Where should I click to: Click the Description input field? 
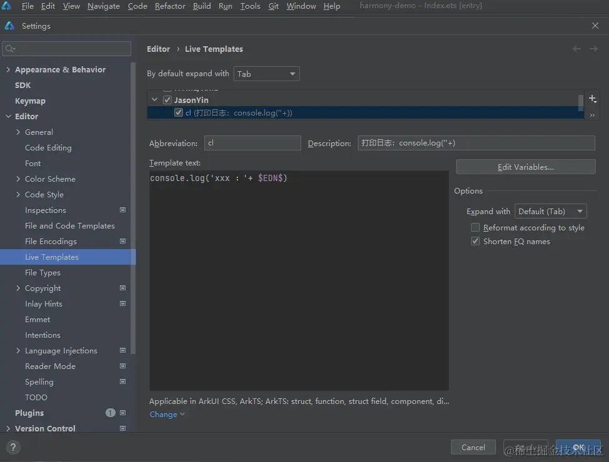(476, 143)
